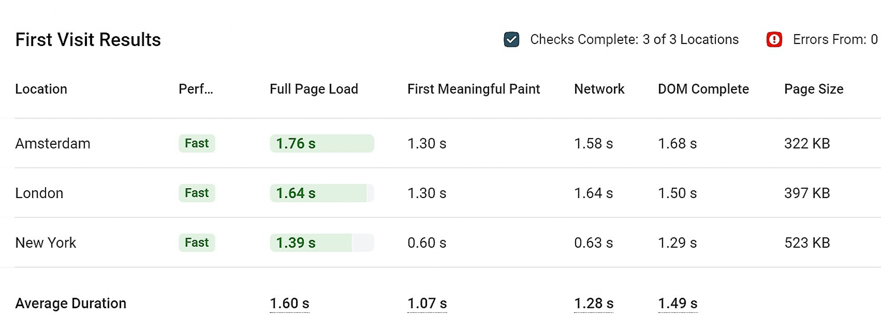Click the 1.07 s average First Meaningful Paint
Viewport: 881px width, 333px height.
click(x=427, y=303)
